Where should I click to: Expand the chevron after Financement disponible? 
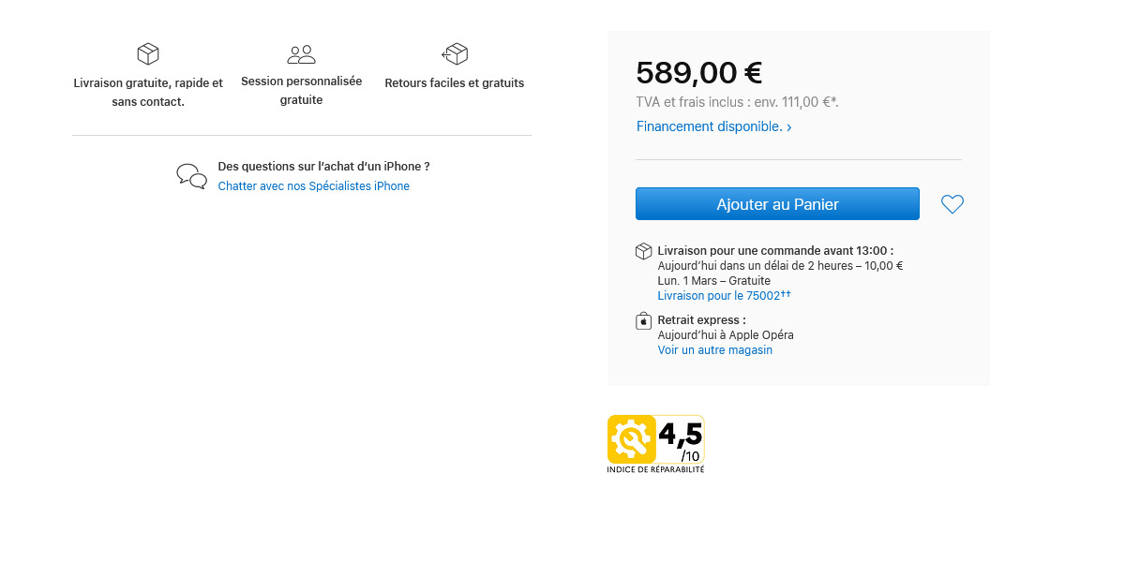point(788,127)
